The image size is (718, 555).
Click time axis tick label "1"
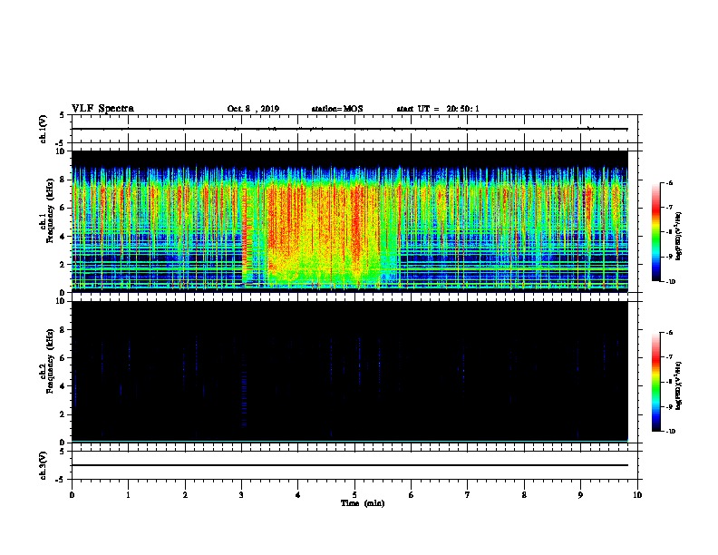point(128,495)
